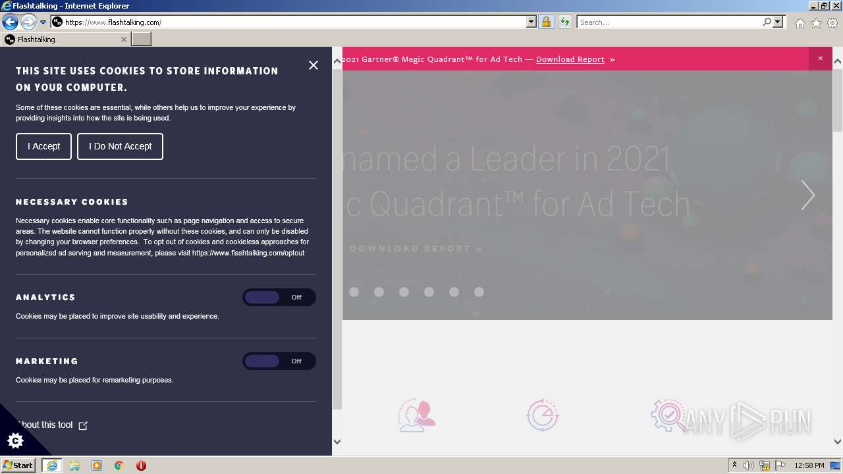
Task: Select the sixth carousel dot
Action: pos(479,292)
